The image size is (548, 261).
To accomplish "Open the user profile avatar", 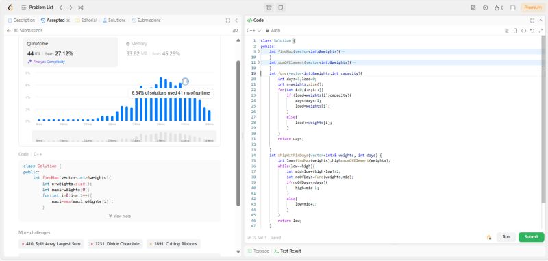I will click(x=512, y=8).
